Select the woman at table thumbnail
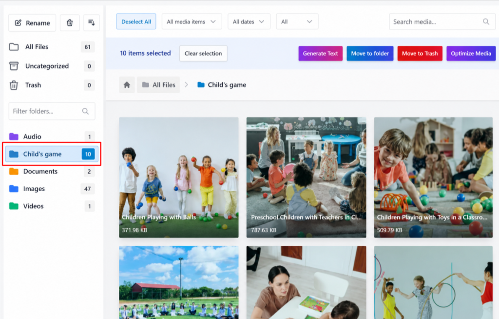 [x=306, y=282]
